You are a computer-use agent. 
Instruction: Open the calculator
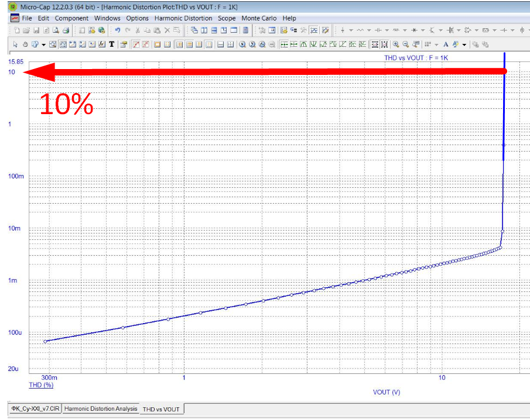[x=246, y=30]
